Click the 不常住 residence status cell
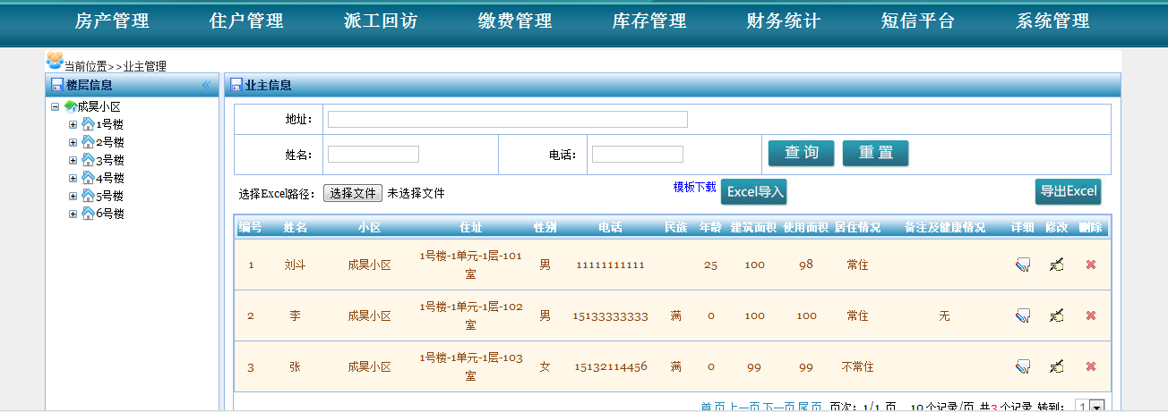The width and height of the screenshot is (1168, 412). click(857, 366)
